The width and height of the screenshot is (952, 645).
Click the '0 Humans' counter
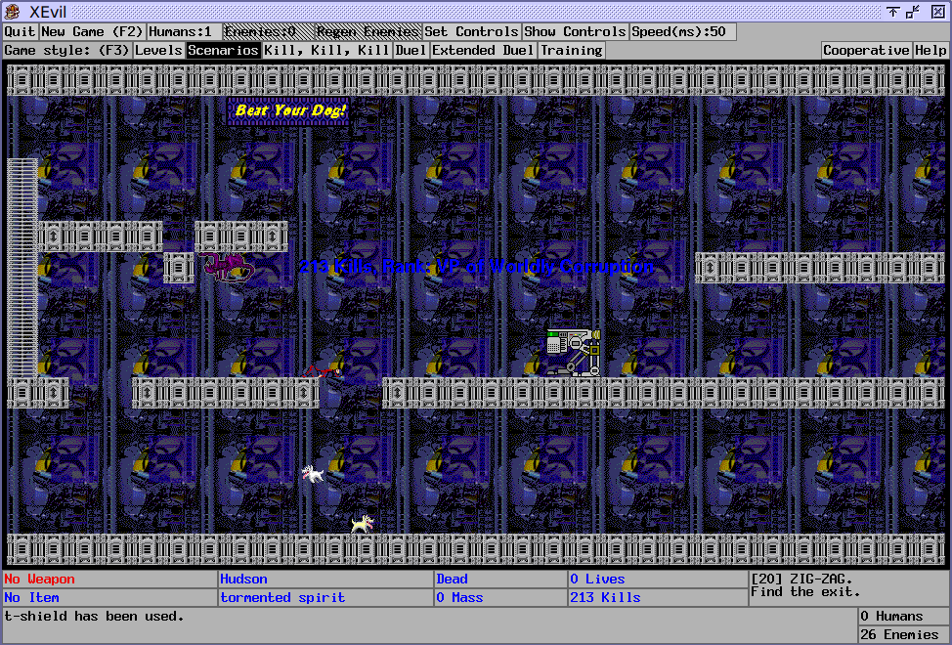click(892, 616)
